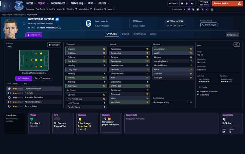
Task: Click the purple chat bubble bookmark icon
Action: (189, 9)
